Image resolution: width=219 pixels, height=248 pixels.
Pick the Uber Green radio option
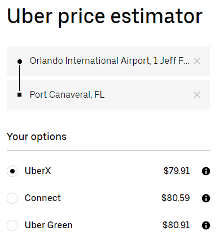coord(12,225)
